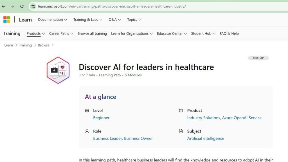Expand the Products menu
This screenshot has width=288, height=162.
click(x=36, y=33)
